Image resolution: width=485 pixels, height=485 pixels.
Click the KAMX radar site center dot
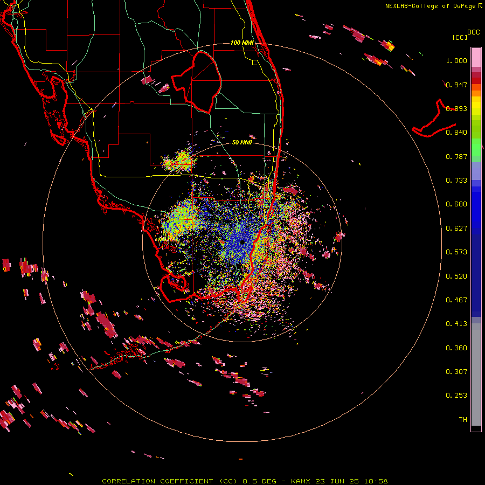coord(243,242)
